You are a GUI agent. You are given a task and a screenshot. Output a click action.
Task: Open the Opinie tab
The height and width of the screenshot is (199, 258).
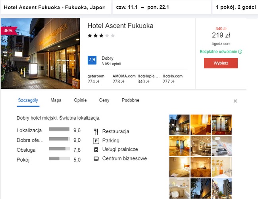[80, 100]
